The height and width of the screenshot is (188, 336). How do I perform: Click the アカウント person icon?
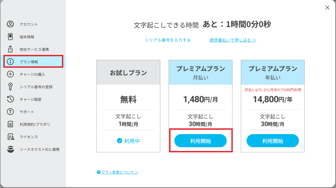pyautogui.click(x=10, y=24)
